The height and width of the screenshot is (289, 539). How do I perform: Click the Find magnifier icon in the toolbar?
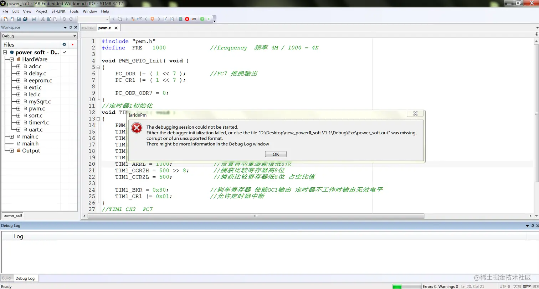pyautogui.click(x=120, y=19)
